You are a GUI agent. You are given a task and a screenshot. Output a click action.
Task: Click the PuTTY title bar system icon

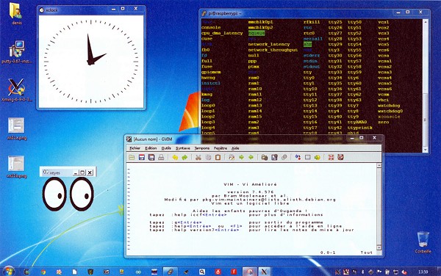[x=204, y=13]
